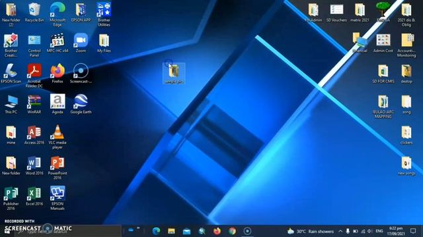Select the 'sample pic' folder mid-desktop
This screenshot has width=423, height=237.
click(x=174, y=73)
